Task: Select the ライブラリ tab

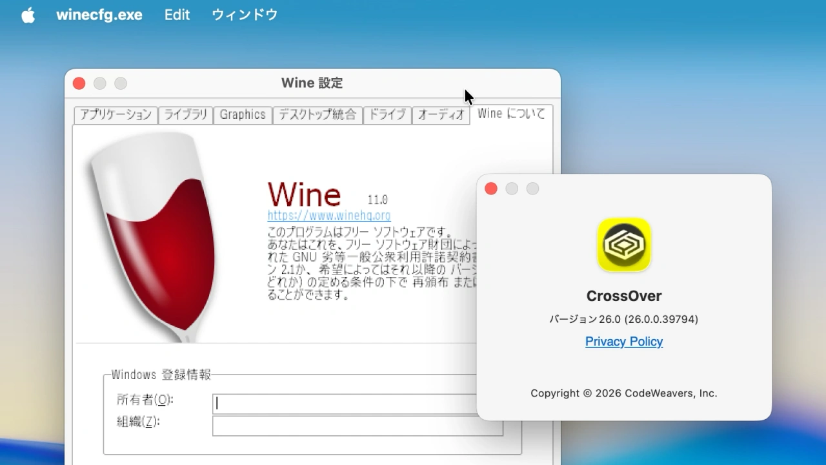Action: (185, 115)
